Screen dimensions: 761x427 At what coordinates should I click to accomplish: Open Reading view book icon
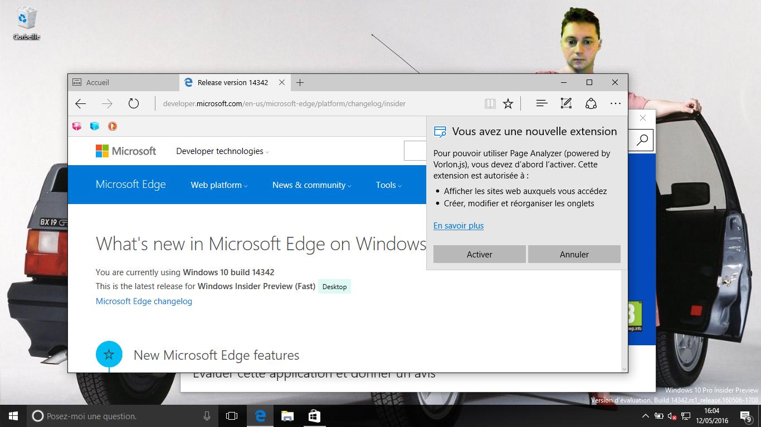(490, 103)
